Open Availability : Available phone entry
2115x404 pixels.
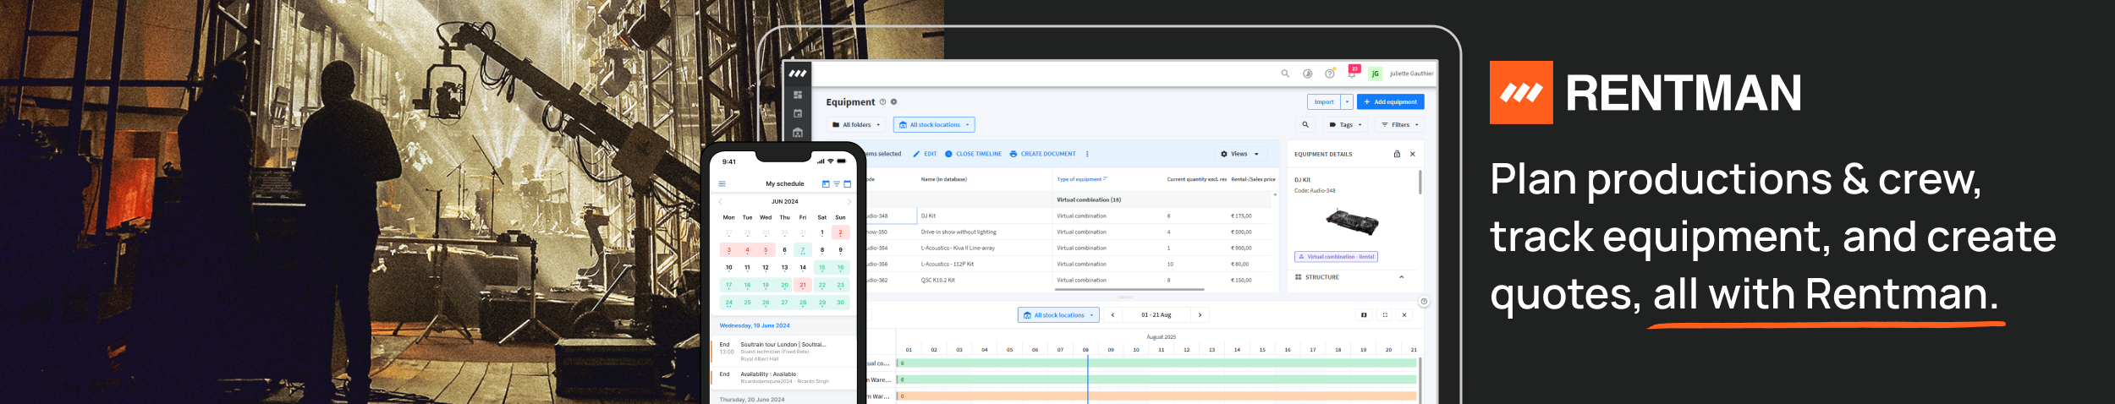783,378
